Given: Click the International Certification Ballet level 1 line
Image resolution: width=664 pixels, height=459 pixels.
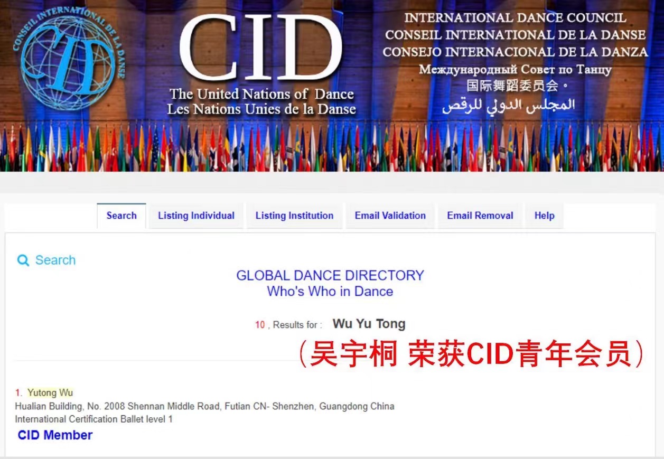Looking at the screenshot, I should (93, 419).
